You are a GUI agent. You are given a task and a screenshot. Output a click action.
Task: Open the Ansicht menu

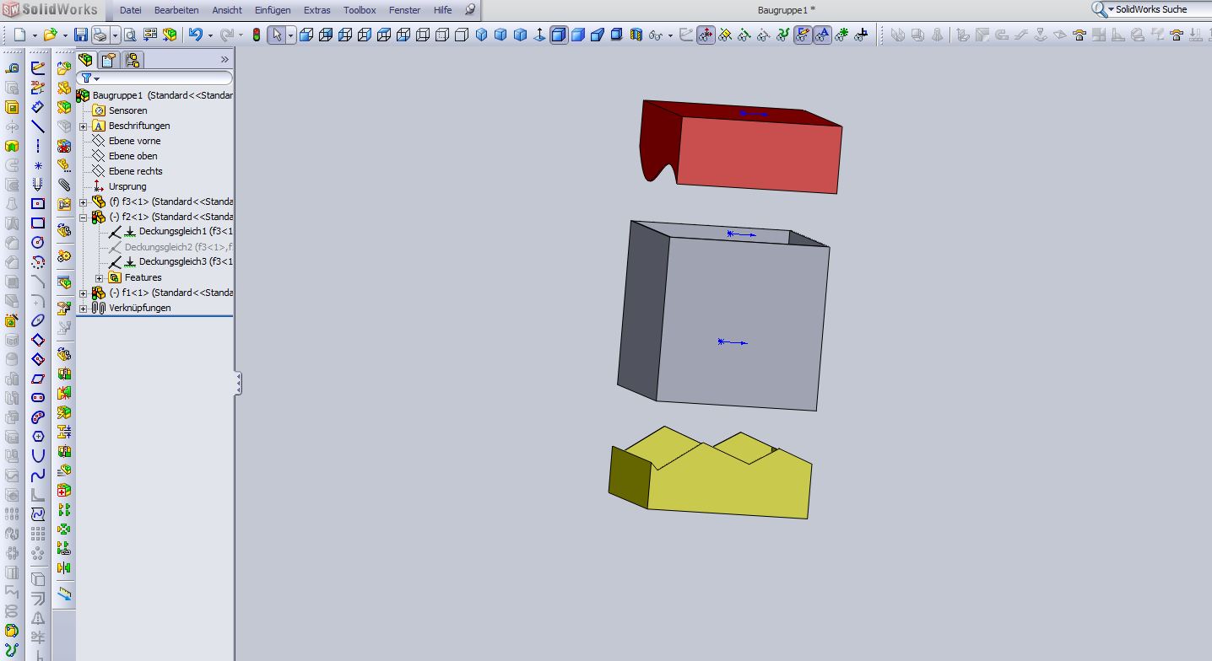(x=227, y=10)
